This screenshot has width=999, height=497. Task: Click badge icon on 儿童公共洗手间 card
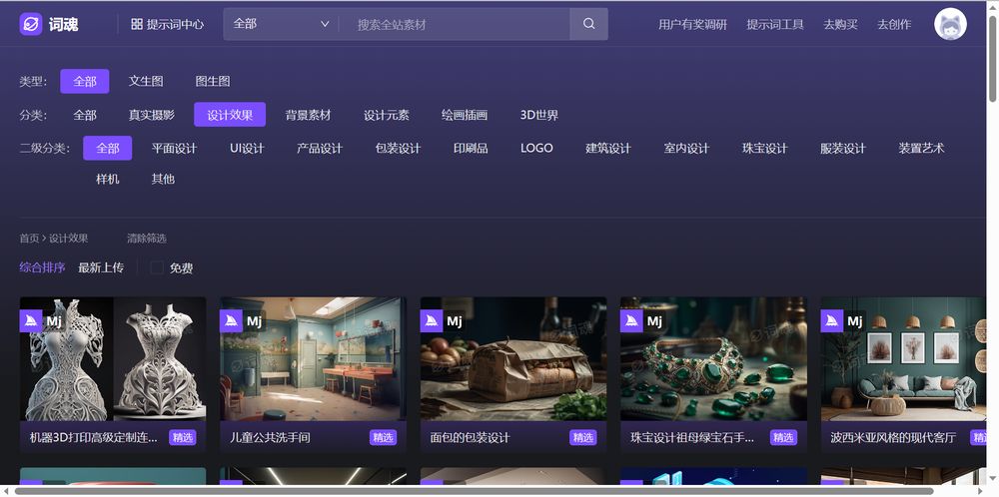coord(232,320)
